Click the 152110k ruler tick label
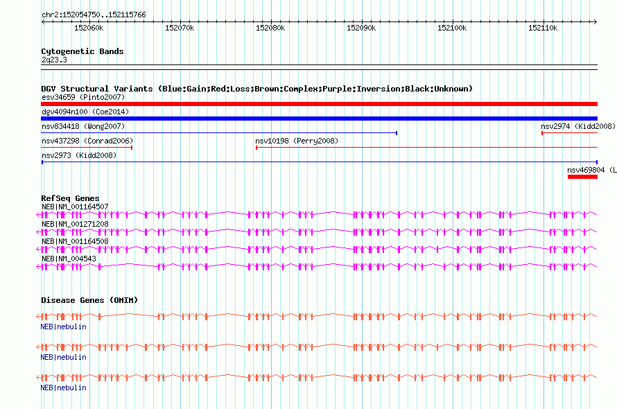 click(543, 28)
